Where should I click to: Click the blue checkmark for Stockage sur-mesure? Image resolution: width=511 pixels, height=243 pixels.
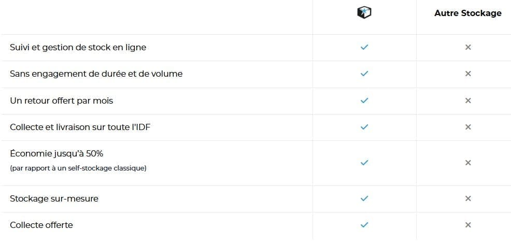point(364,198)
